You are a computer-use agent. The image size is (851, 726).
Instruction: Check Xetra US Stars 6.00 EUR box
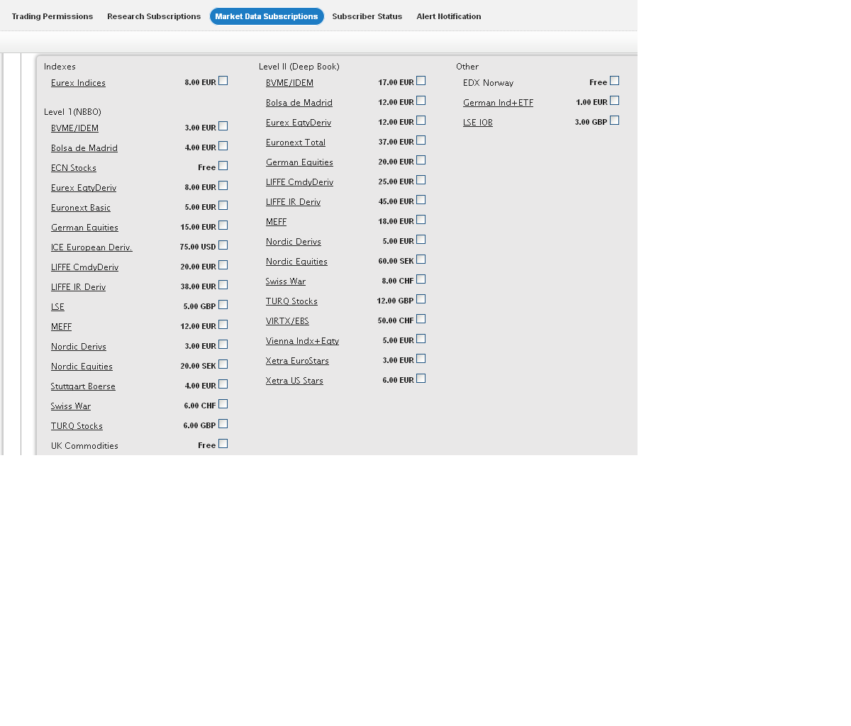coord(421,379)
